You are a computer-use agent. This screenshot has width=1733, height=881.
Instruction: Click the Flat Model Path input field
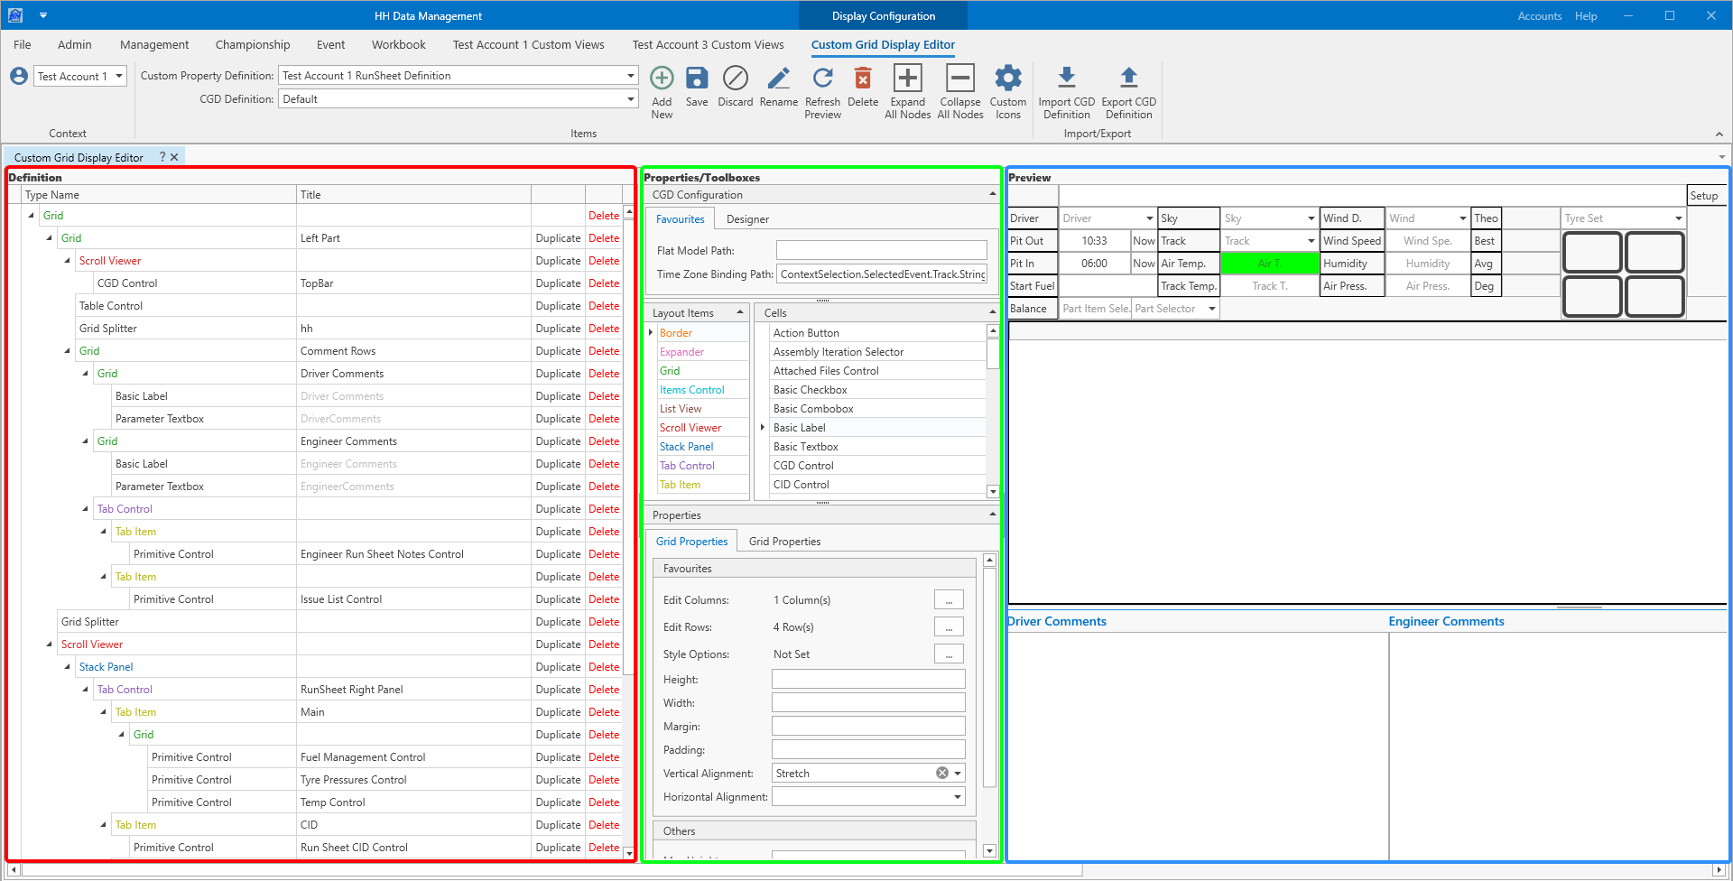point(881,251)
